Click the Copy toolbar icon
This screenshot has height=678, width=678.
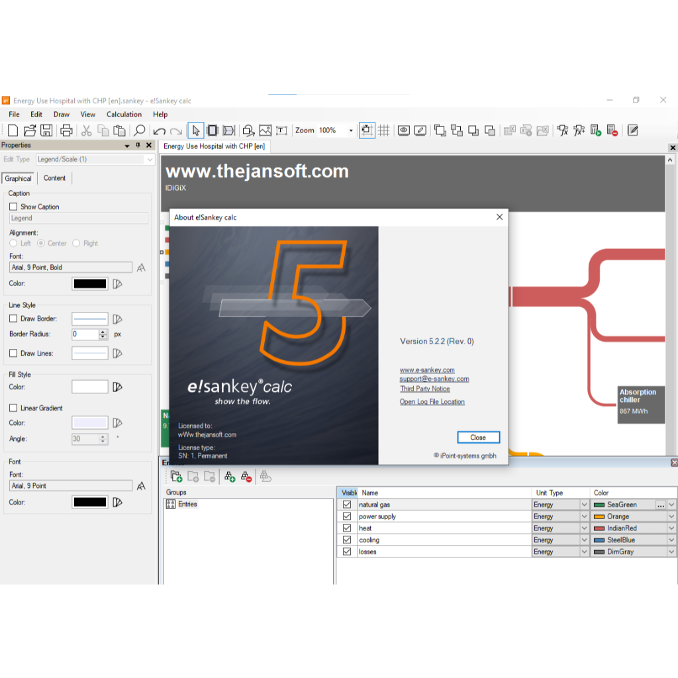103,130
